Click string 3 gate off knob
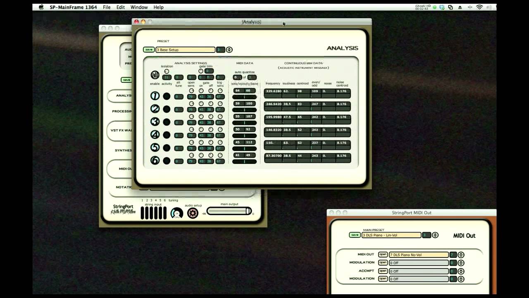 tap(211, 116)
